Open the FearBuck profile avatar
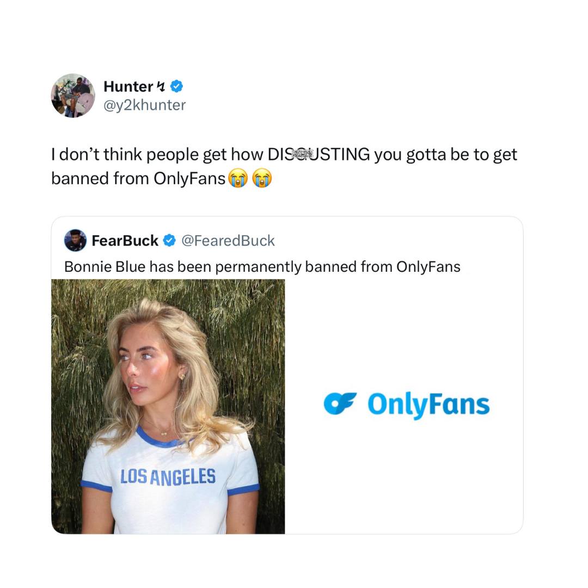 pyautogui.click(x=75, y=240)
